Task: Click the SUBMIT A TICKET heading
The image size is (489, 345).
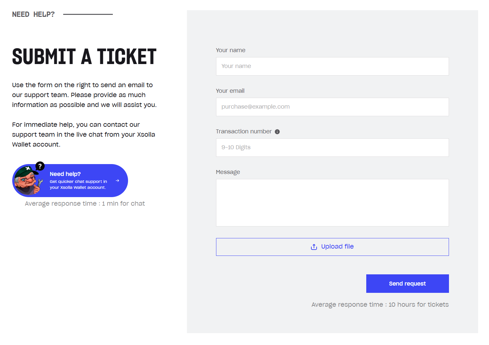Action: click(84, 56)
